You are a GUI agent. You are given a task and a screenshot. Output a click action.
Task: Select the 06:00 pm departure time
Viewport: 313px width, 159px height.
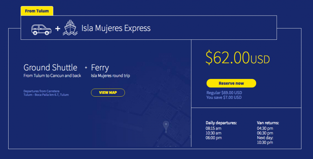coord(214,138)
